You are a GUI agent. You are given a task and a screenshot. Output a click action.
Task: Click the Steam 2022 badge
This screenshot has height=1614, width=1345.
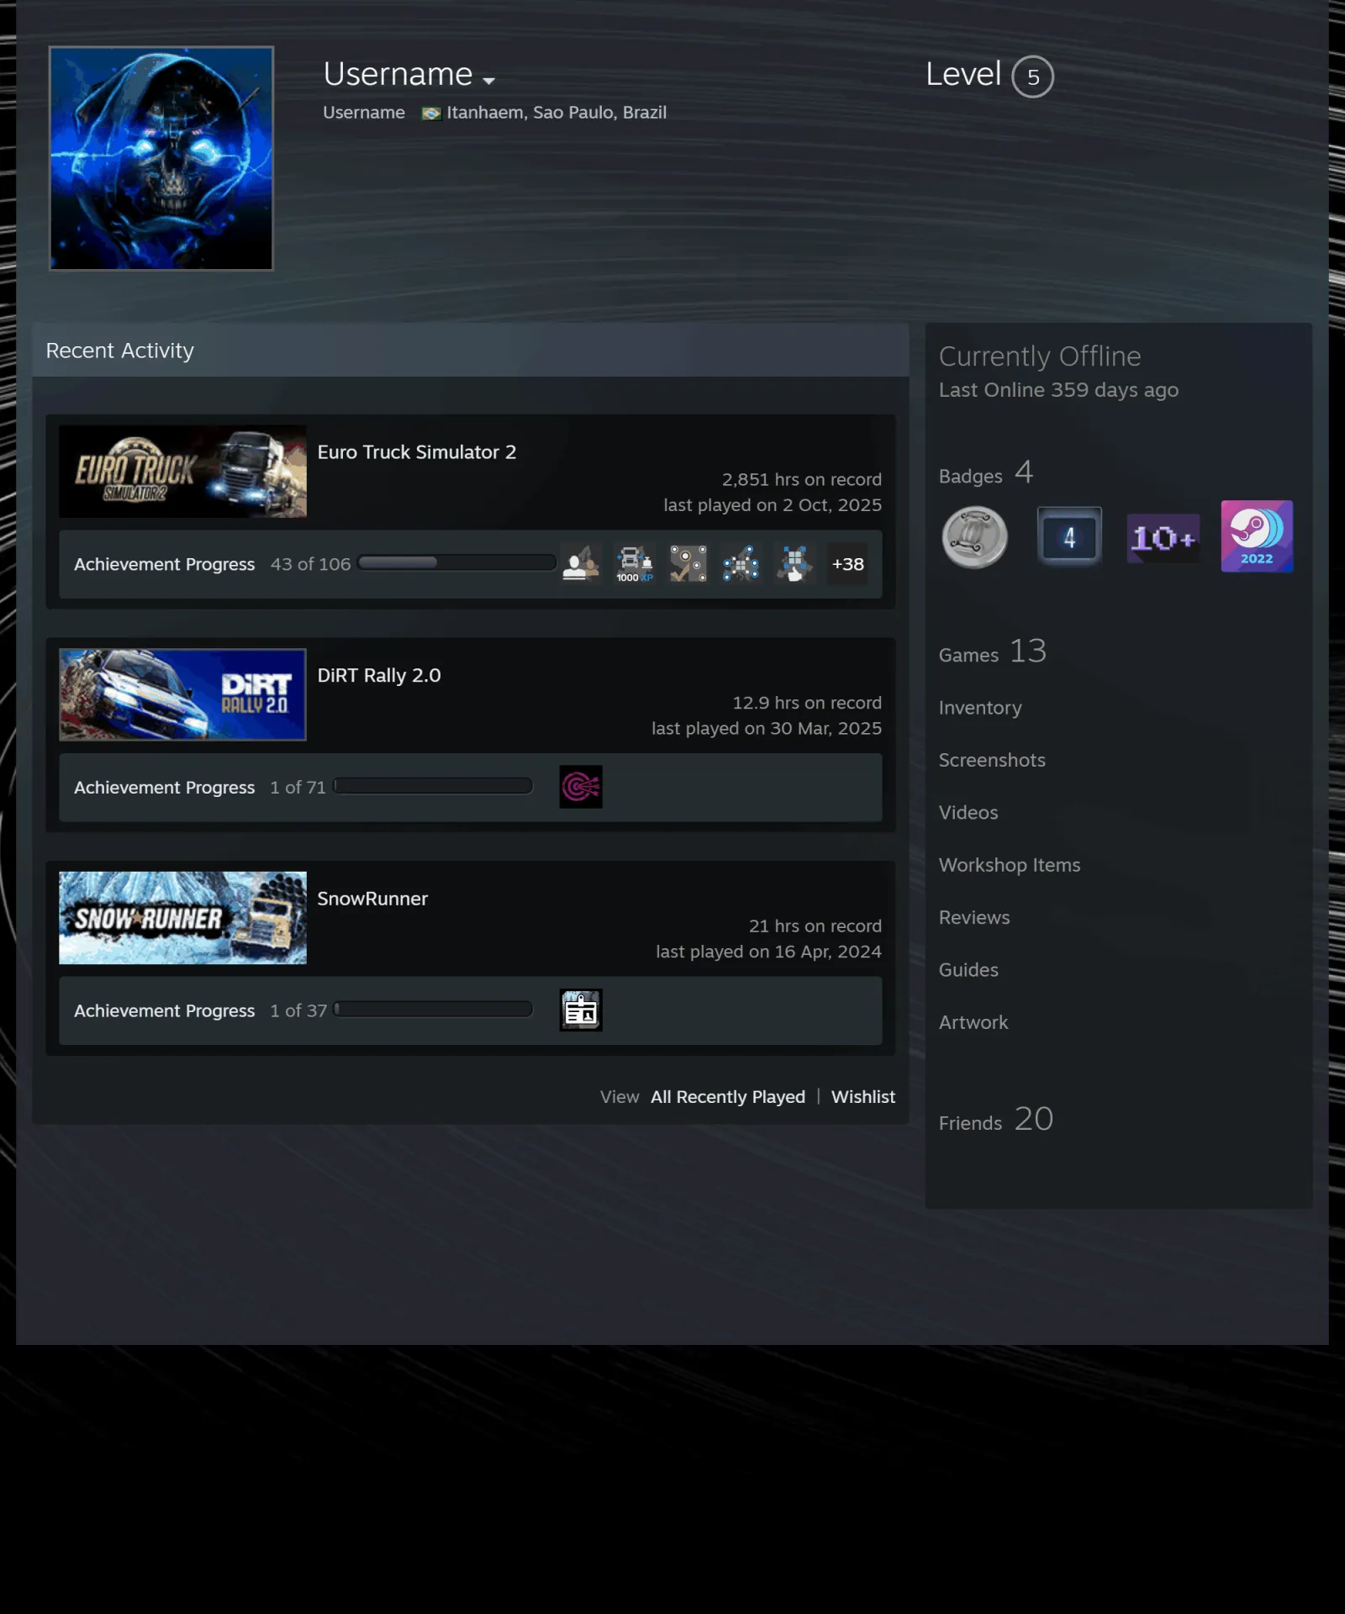click(1258, 536)
